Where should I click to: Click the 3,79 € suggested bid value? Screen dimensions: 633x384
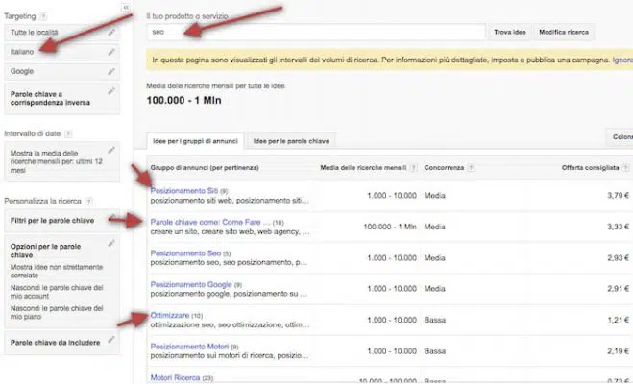tap(618, 196)
